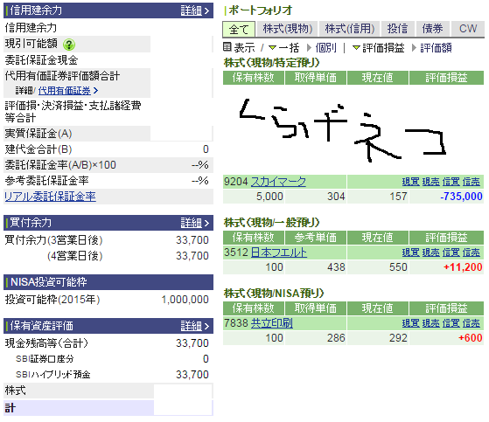Image resolution: width=489 pixels, height=422 pixels.
Task: Select the 全て portfolio tab
Action: point(239,30)
